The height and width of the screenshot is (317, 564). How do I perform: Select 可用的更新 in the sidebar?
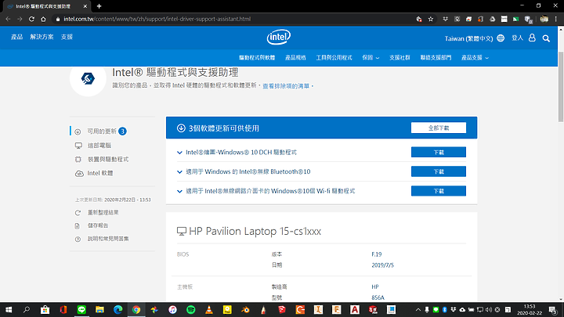102,131
